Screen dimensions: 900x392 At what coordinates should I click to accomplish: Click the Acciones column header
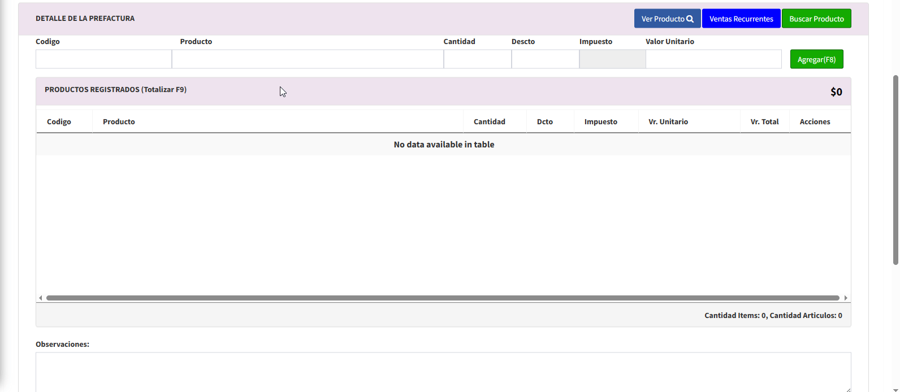(815, 121)
